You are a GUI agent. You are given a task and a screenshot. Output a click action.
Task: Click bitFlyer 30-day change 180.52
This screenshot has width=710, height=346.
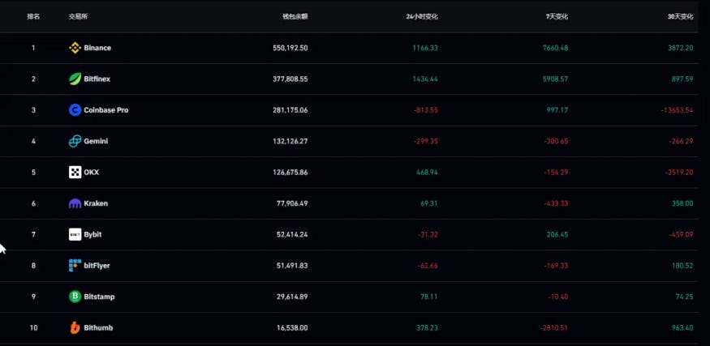[682, 266]
